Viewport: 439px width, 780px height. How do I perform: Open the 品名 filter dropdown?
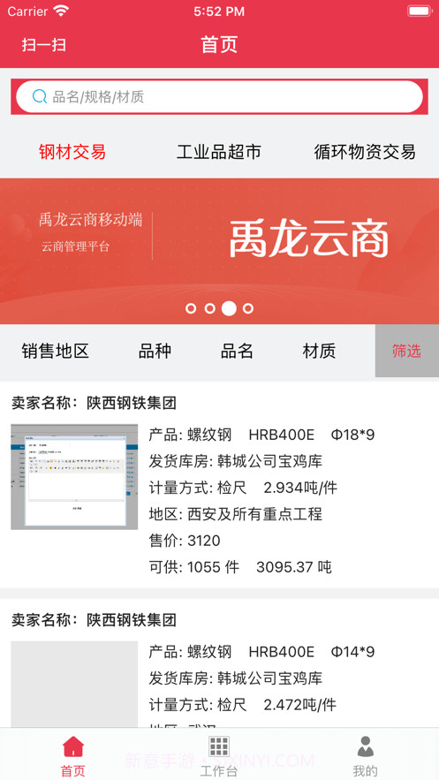point(237,352)
